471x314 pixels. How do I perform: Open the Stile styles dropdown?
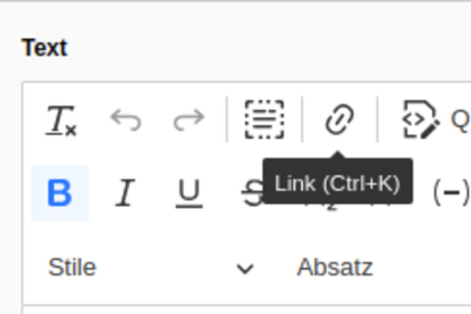(152, 267)
